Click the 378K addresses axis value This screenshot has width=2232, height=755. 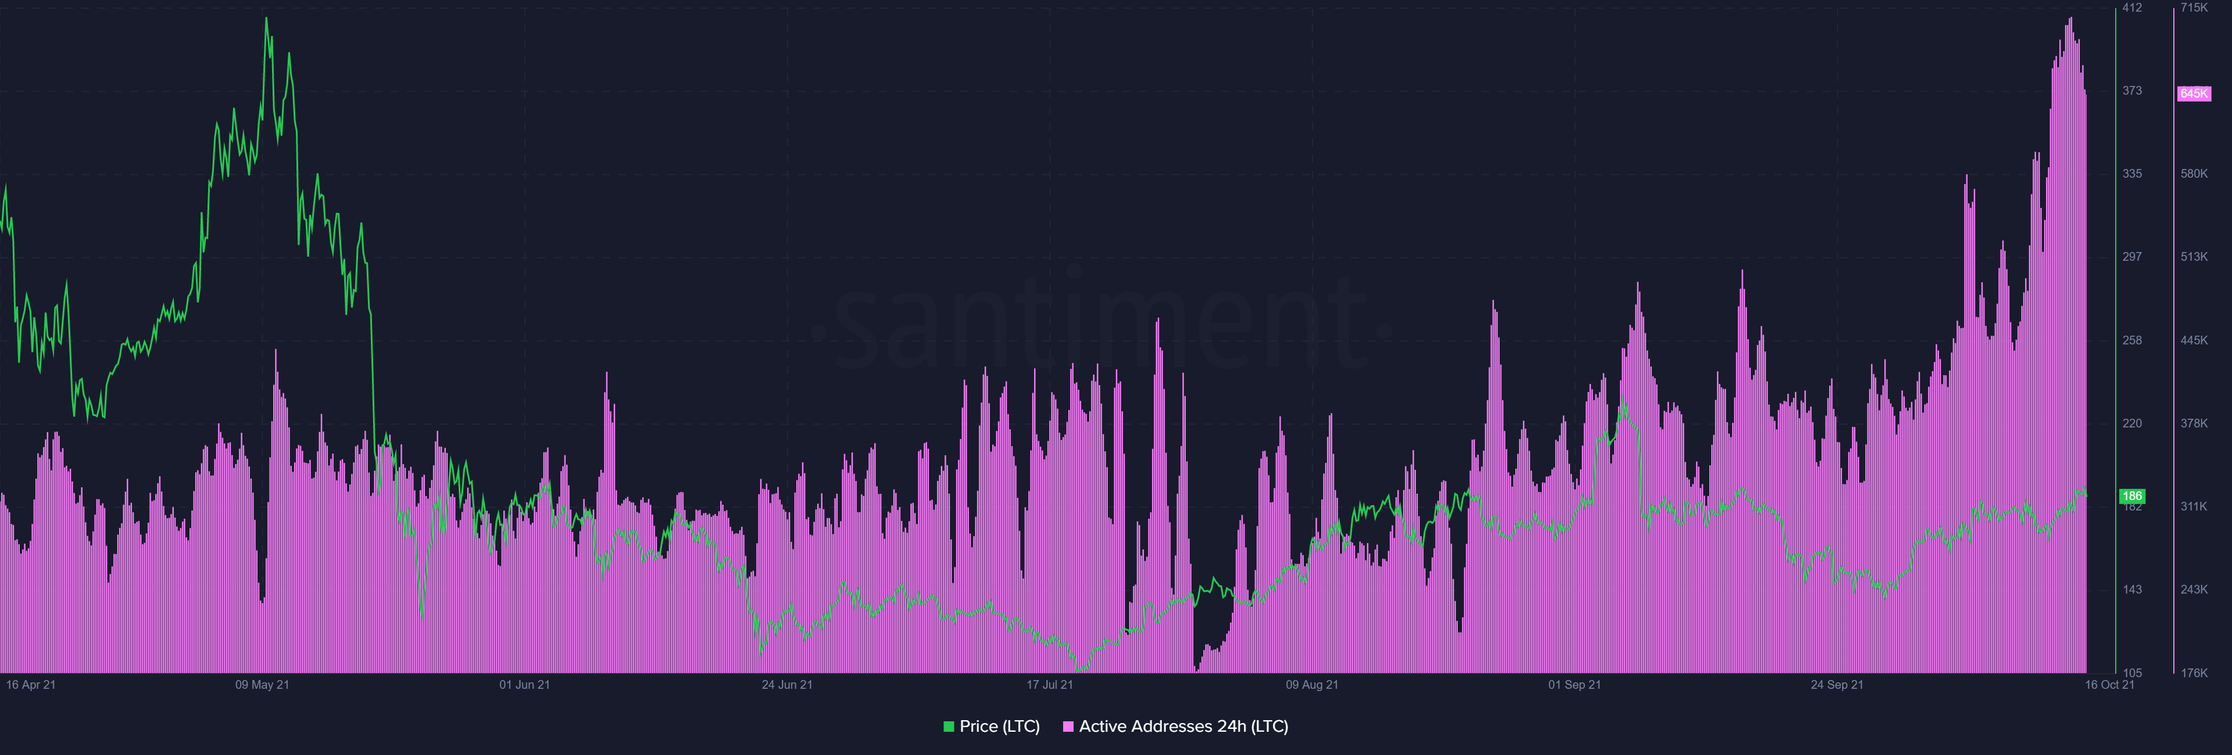coord(2194,423)
